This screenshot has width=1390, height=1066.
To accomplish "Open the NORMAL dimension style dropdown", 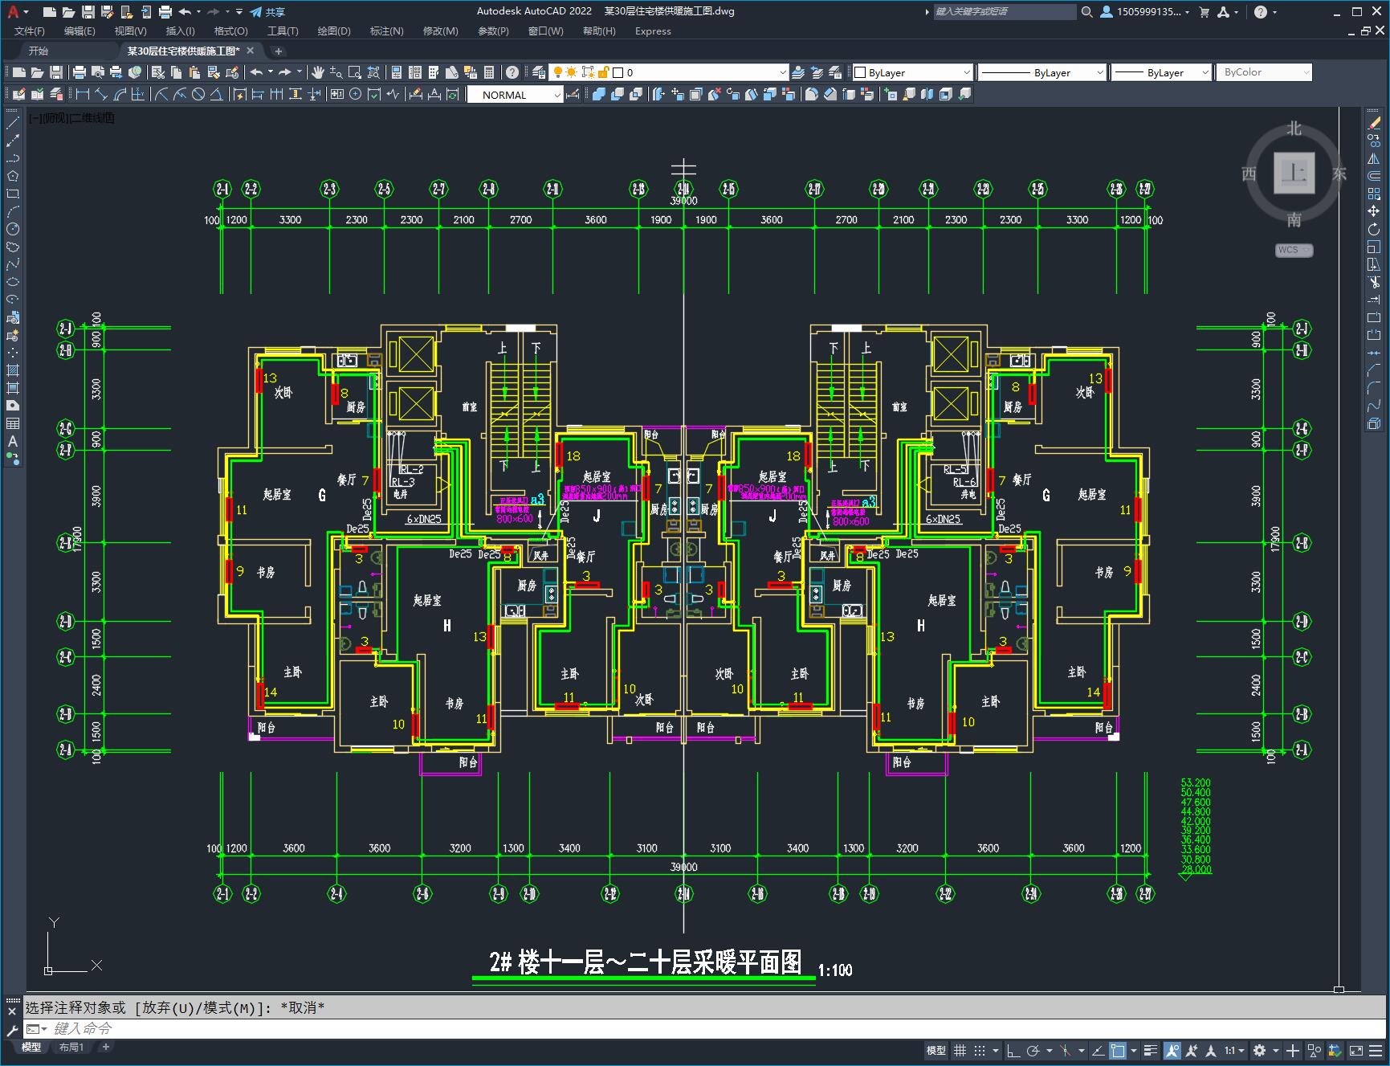I will pos(516,95).
